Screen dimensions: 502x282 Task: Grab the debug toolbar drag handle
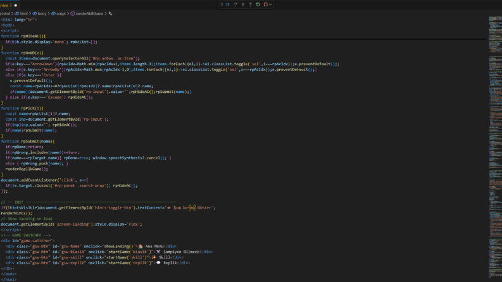coord(222,4)
